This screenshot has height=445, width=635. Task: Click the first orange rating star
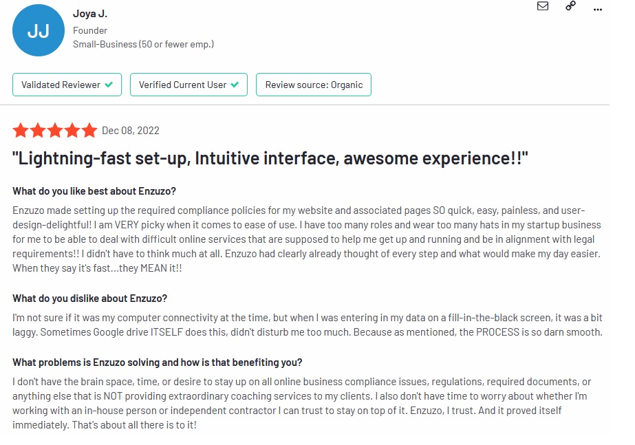[x=21, y=131]
